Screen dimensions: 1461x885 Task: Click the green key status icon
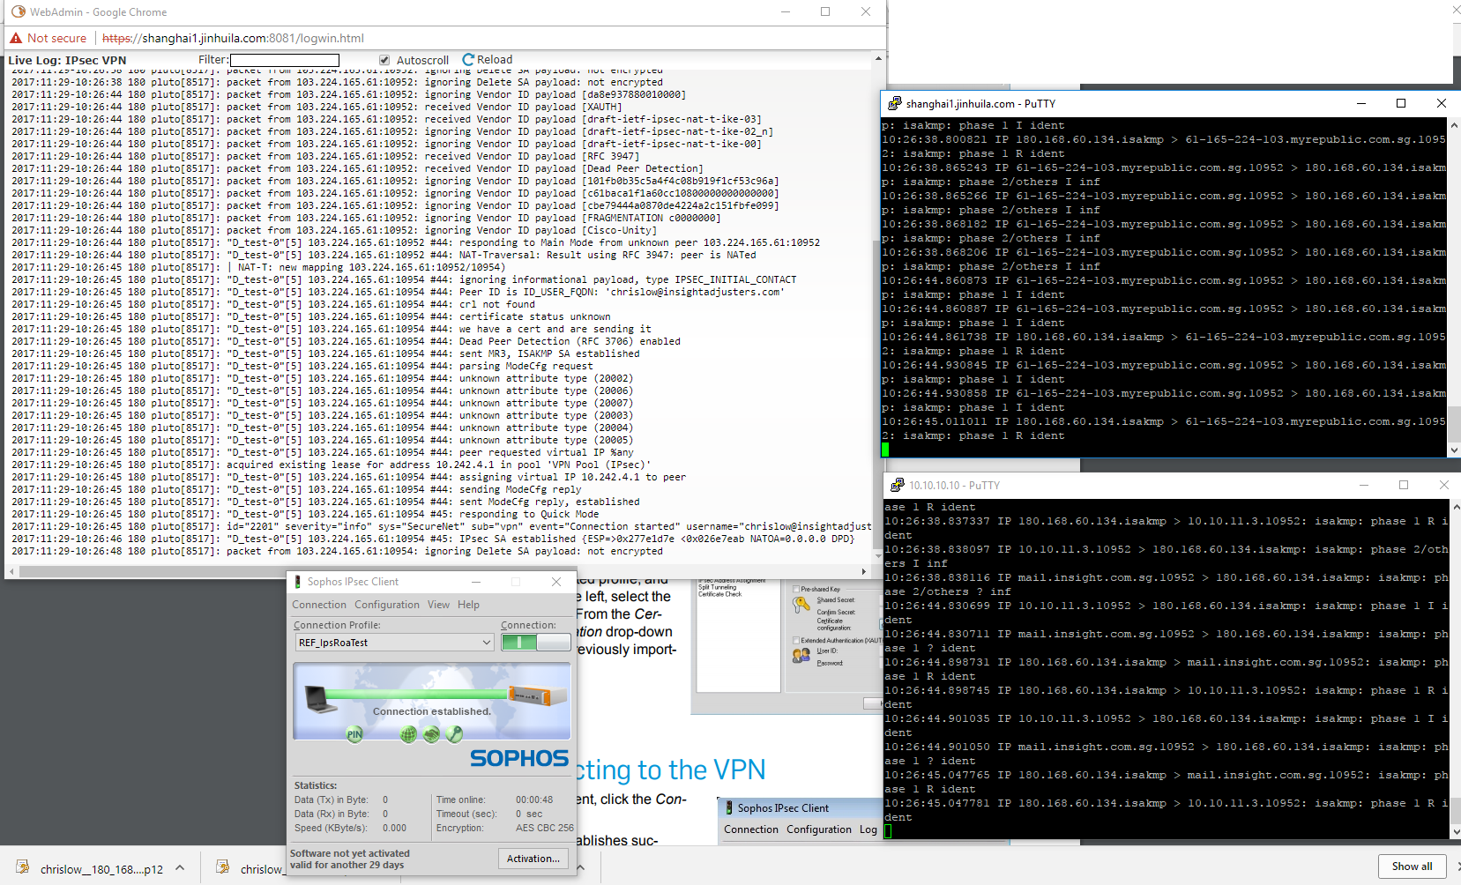coord(454,734)
